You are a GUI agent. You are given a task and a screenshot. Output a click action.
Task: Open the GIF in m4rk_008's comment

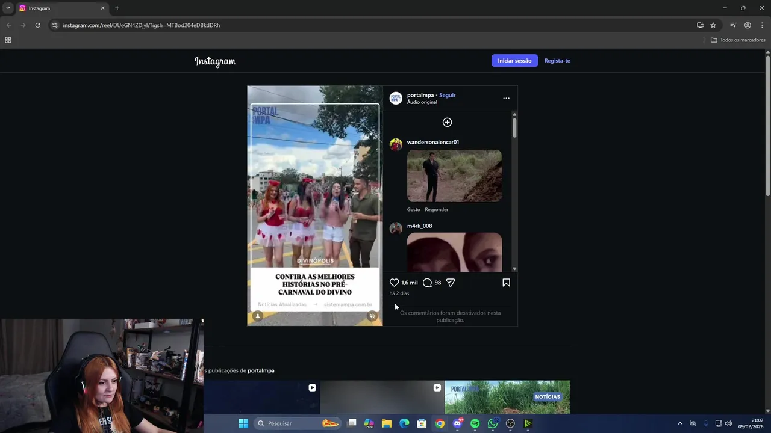click(x=454, y=252)
